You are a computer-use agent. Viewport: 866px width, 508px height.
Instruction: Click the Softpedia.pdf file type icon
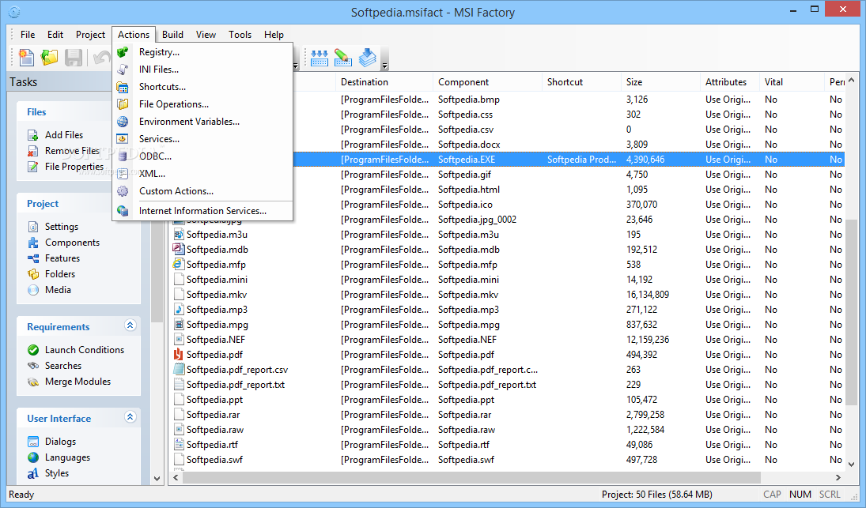(x=179, y=355)
